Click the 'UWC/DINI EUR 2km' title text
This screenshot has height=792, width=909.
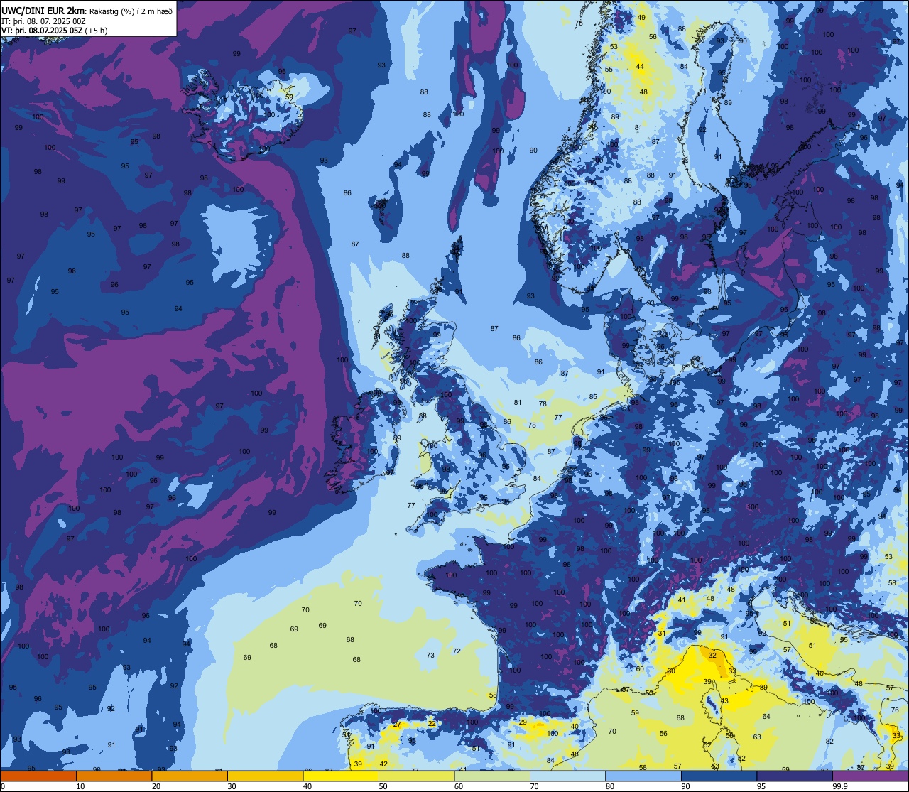tap(43, 10)
